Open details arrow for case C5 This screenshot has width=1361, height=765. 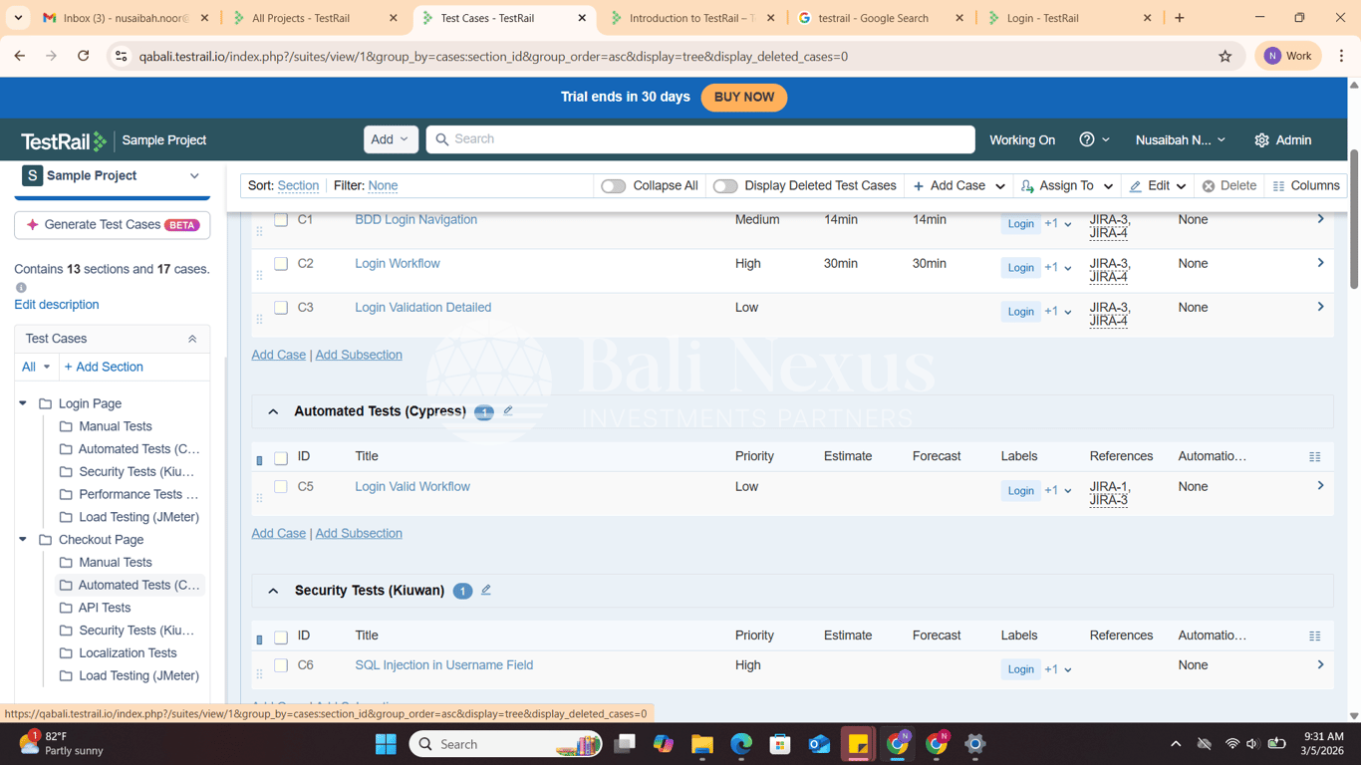pos(1320,486)
